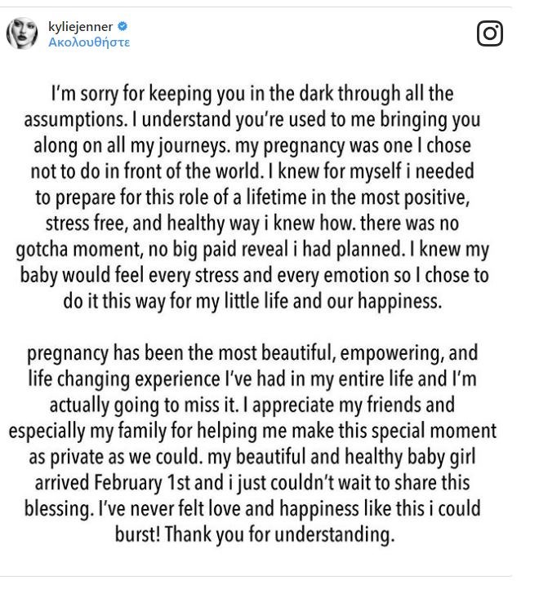This screenshot has height=589, width=539.
Task: Click the second paragraph of the post
Action: [252, 445]
